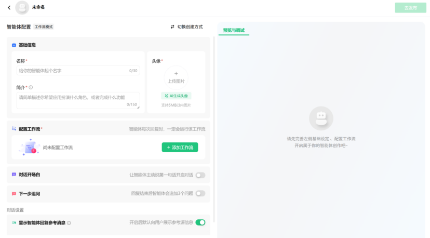The image size is (430, 238).
Task: Disable the 显示智能体回复参考消息 toggle
Action: pyautogui.click(x=200, y=222)
